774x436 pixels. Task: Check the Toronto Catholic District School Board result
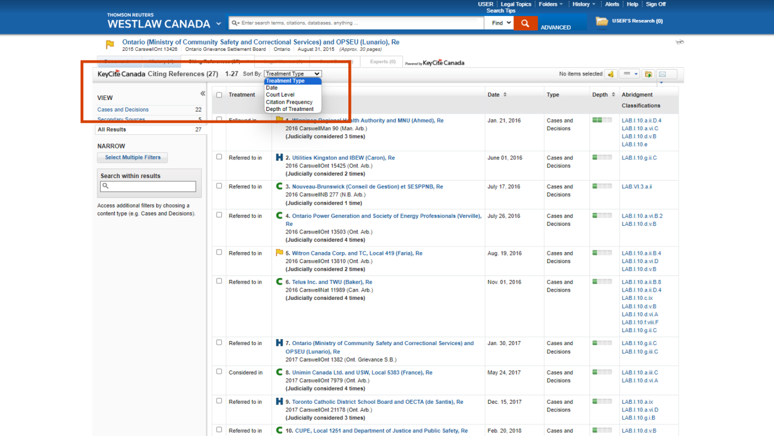tap(219, 401)
